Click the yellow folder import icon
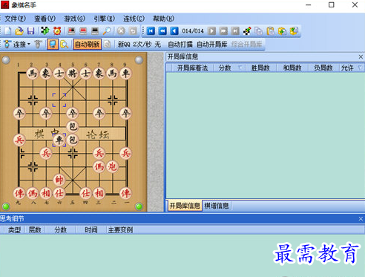Screen dimensions: 365x277 click(x=282, y=31)
